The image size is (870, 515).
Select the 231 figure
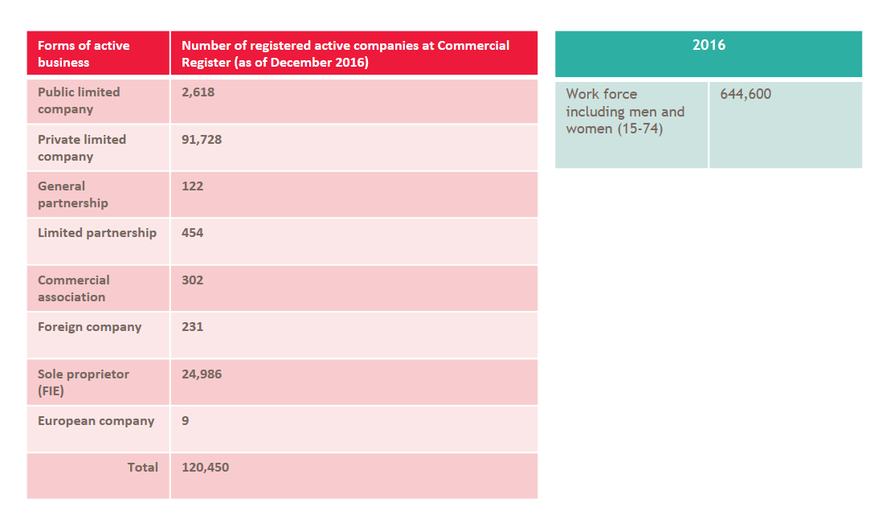tap(193, 326)
